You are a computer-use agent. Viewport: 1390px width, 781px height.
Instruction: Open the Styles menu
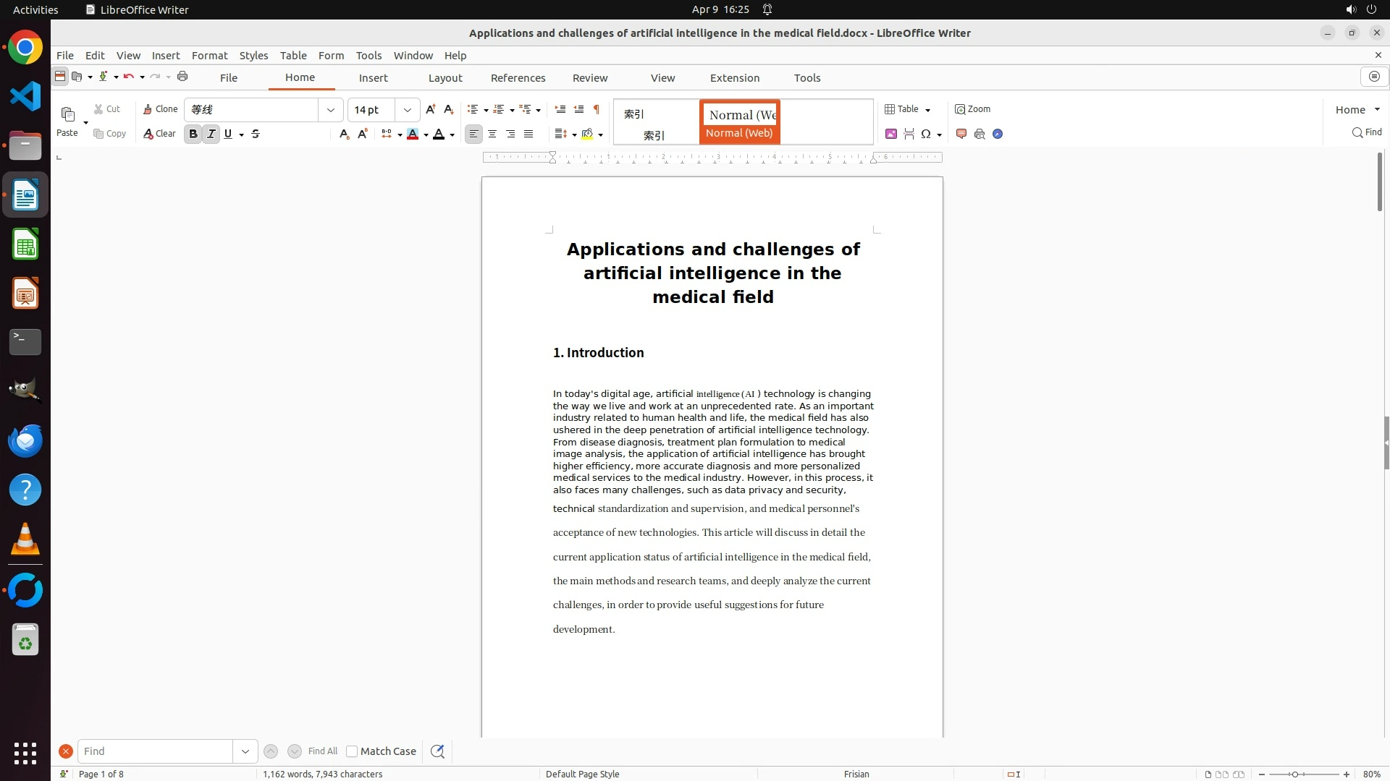[253, 56]
